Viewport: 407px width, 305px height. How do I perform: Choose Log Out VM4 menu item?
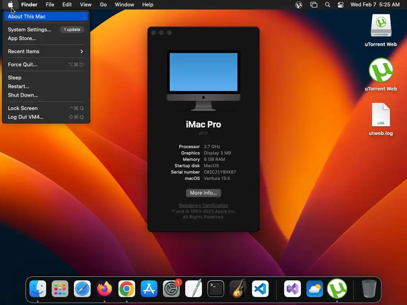[x=46, y=117]
